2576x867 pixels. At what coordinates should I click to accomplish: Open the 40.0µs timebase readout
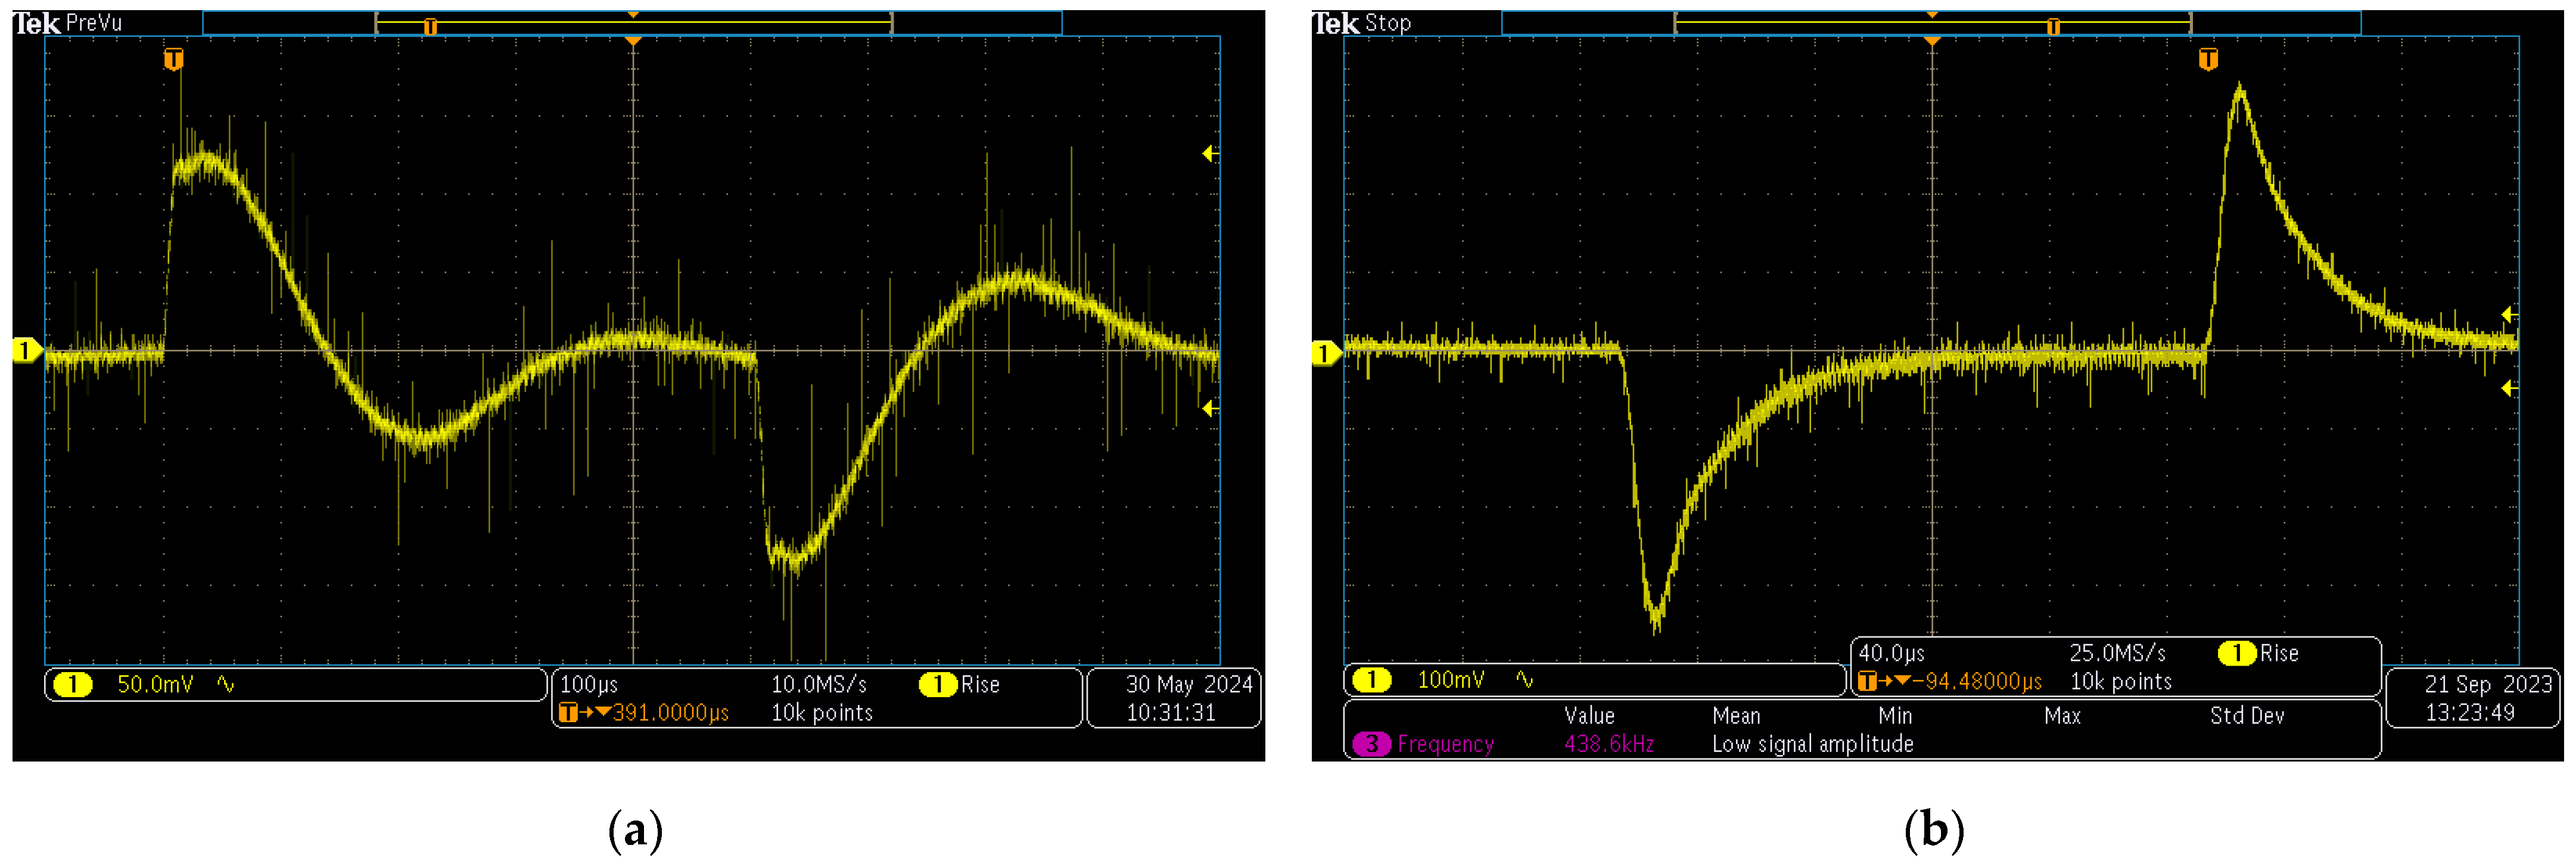tap(1891, 654)
